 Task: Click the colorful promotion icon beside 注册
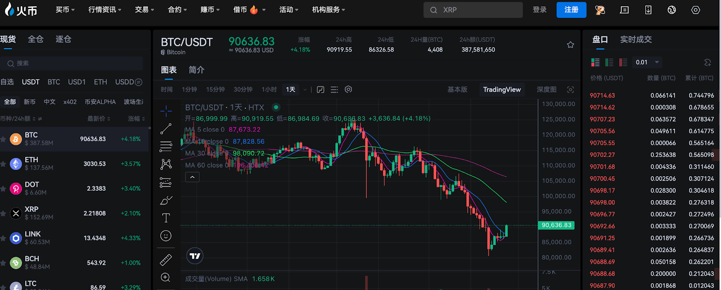pos(600,10)
